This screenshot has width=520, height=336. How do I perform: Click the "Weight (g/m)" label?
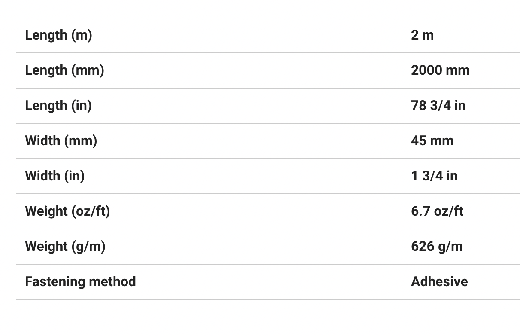tap(65, 246)
